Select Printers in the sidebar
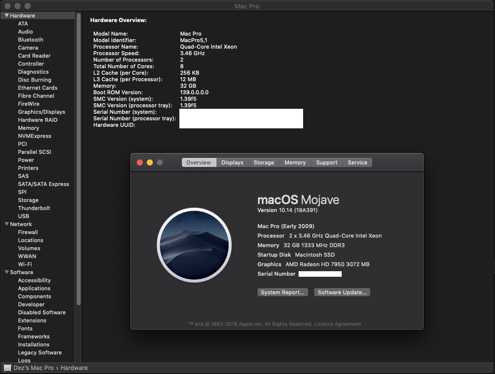The image size is (495, 374). (x=28, y=168)
